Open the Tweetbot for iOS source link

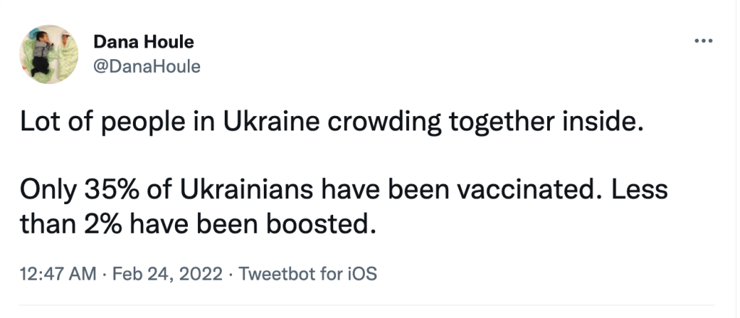[x=307, y=275]
